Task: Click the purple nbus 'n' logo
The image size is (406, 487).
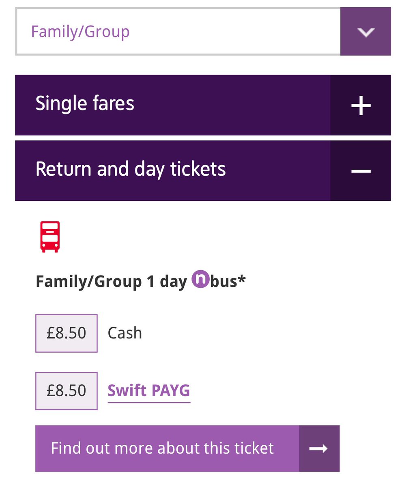Action: [200, 279]
